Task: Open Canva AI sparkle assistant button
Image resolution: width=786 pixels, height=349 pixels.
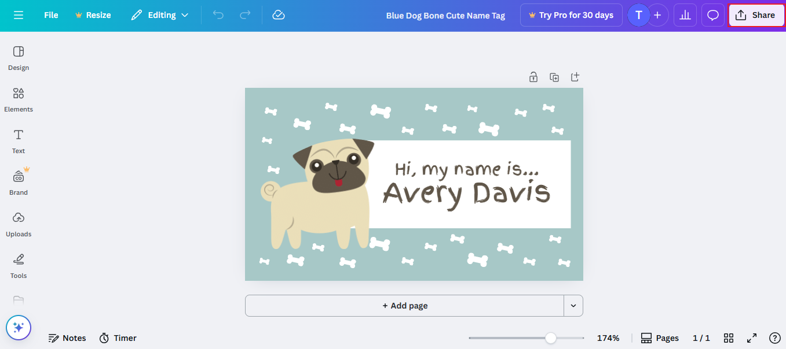Action: [19, 328]
